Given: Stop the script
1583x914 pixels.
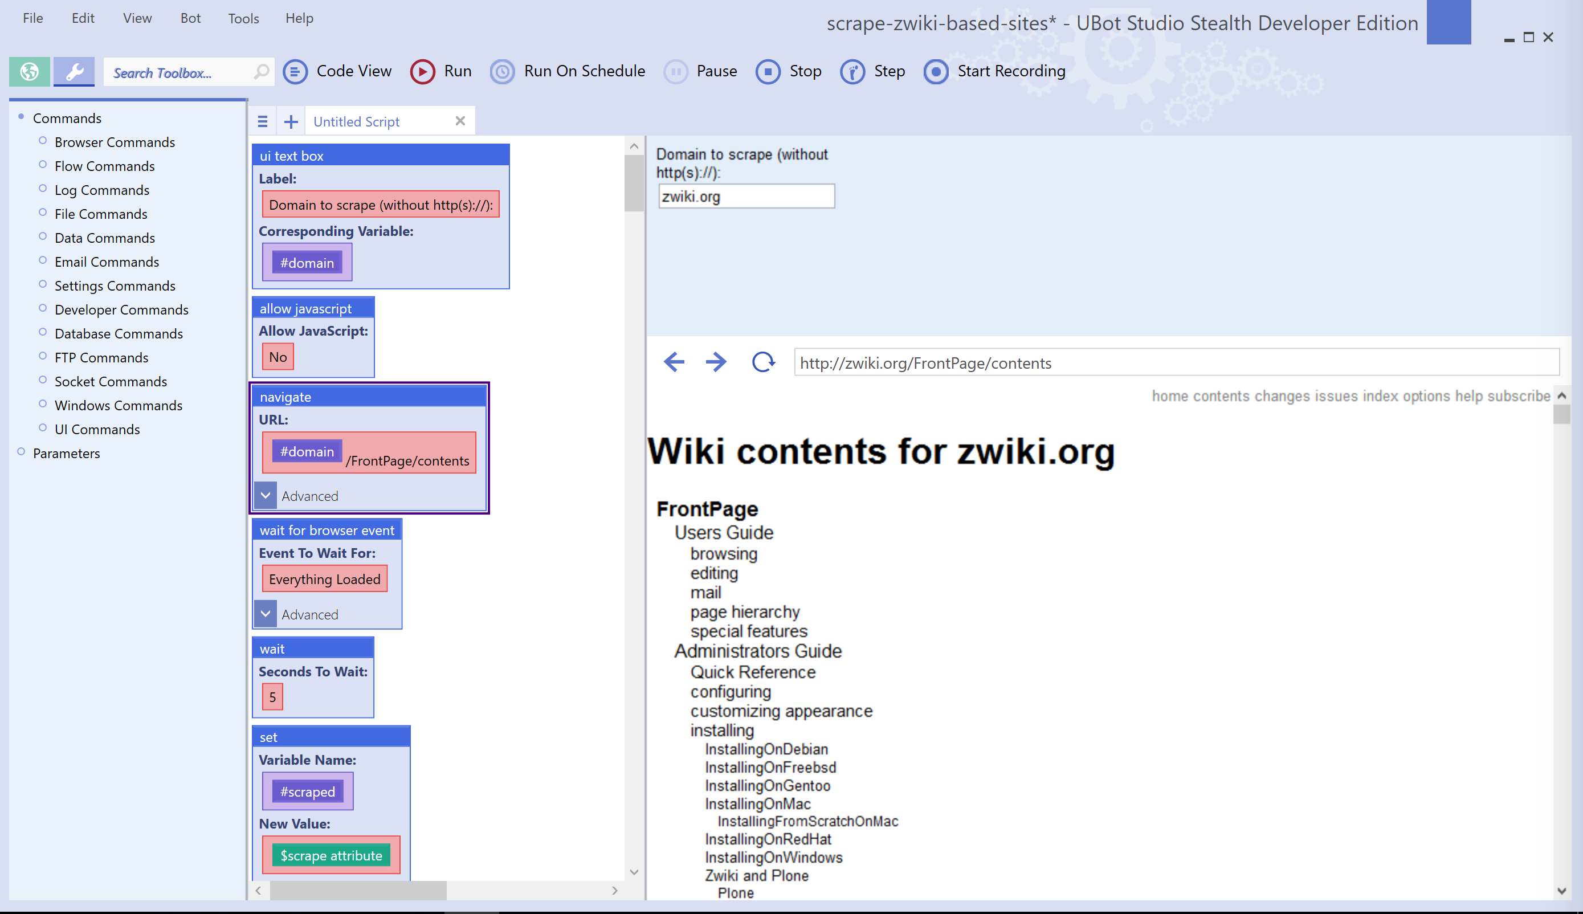Looking at the screenshot, I should tap(788, 72).
